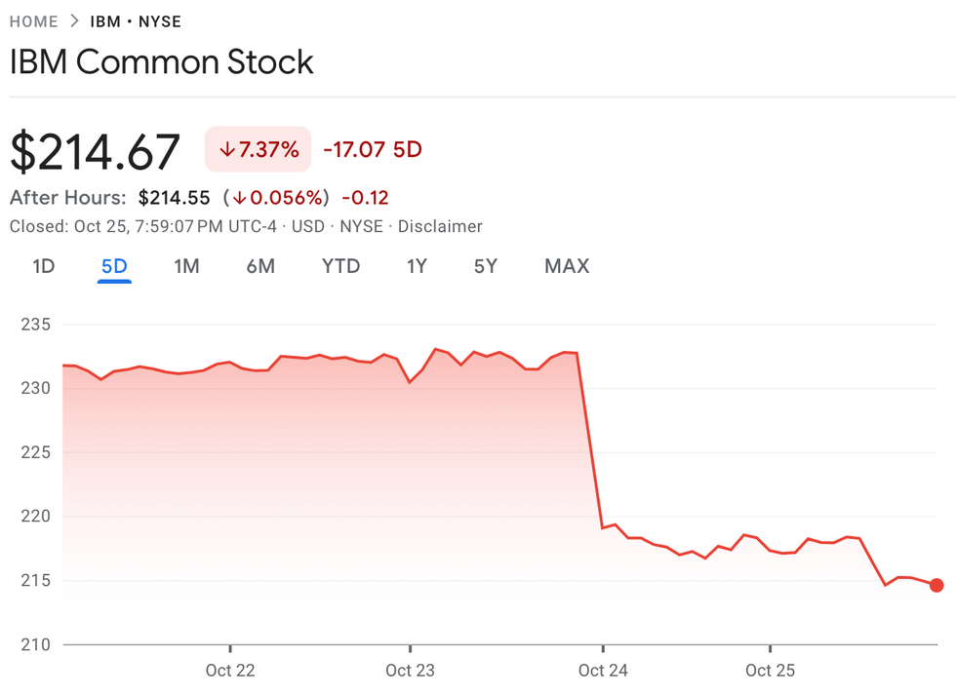Click the Oct 24 date axis label
Image resolution: width=956 pixels, height=696 pixels.
[x=603, y=671]
